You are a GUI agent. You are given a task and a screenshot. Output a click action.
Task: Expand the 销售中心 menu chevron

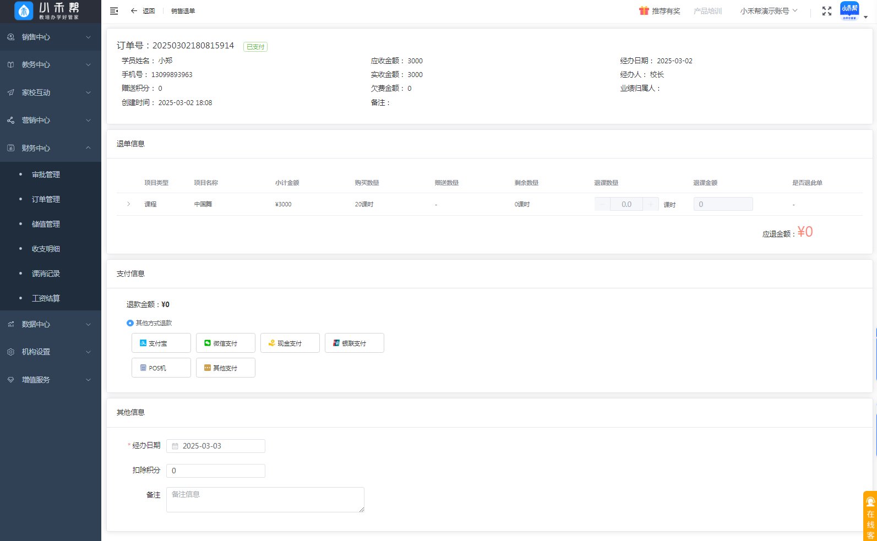point(89,37)
